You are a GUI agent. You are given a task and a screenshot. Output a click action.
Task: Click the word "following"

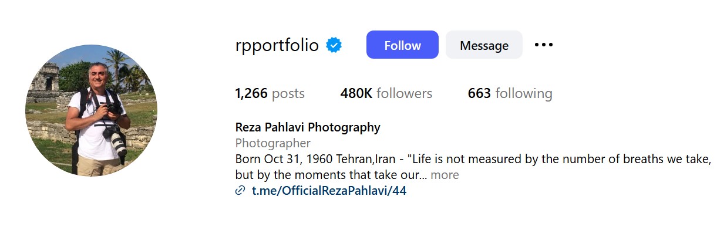524,93
